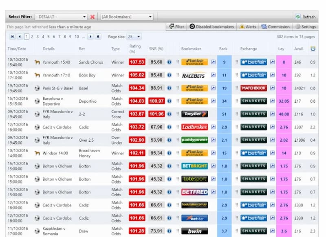326x237 pixels.
Task: Click the MATCHBOOK exchange logo
Action: click(254, 88)
